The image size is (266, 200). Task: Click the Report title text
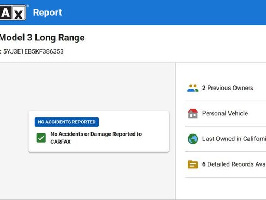pyautogui.click(x=47, y=13)
